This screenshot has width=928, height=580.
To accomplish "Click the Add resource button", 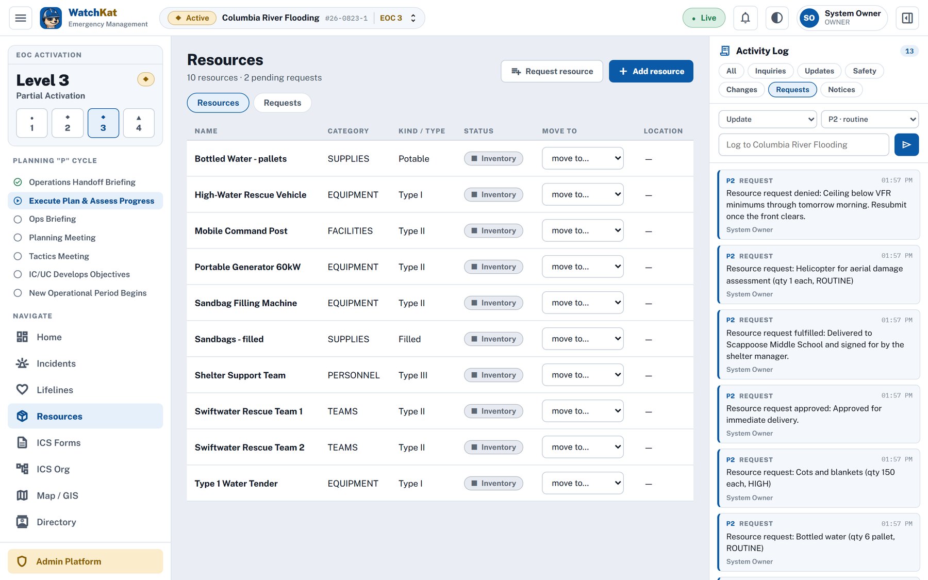I will (x=651, y=71).
